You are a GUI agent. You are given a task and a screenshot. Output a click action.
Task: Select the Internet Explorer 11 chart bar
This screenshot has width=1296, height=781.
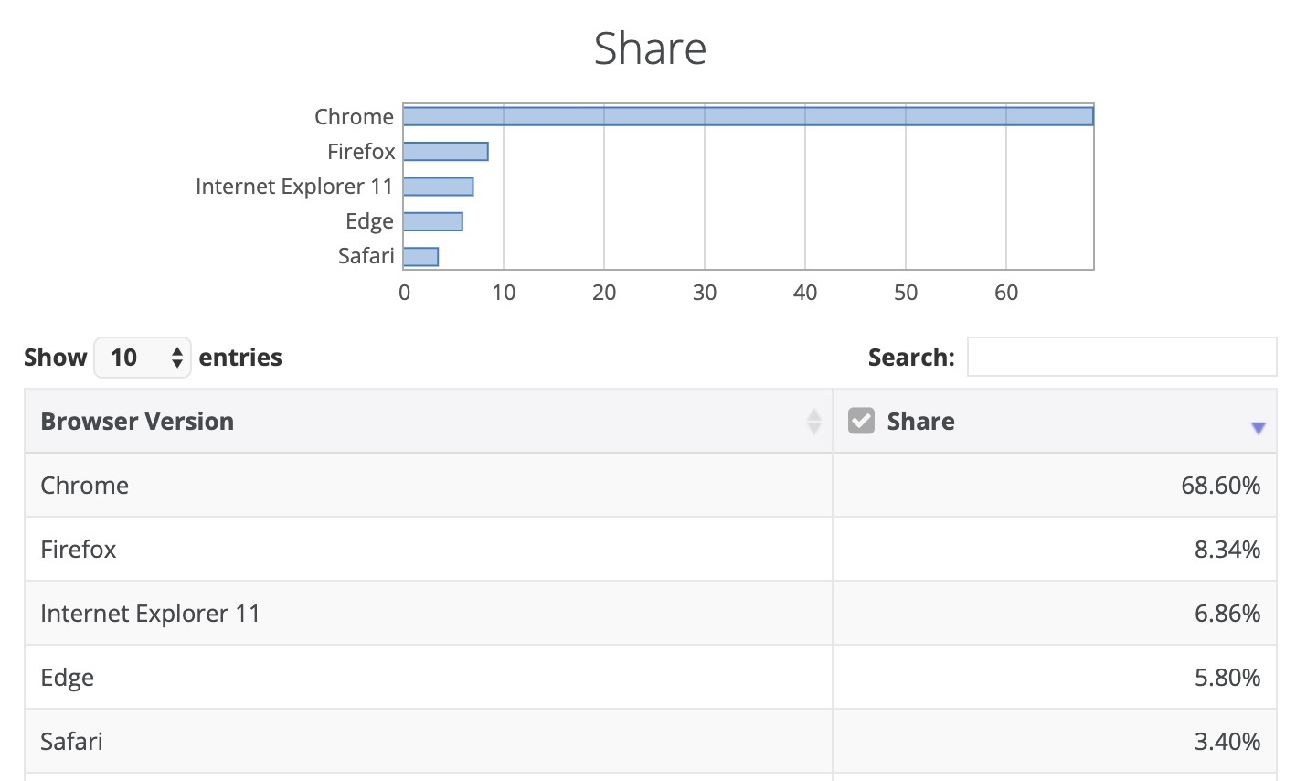click(x=439, y=187)
